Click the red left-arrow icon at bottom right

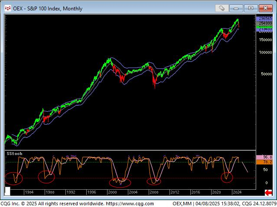click(x=268, y=193)
